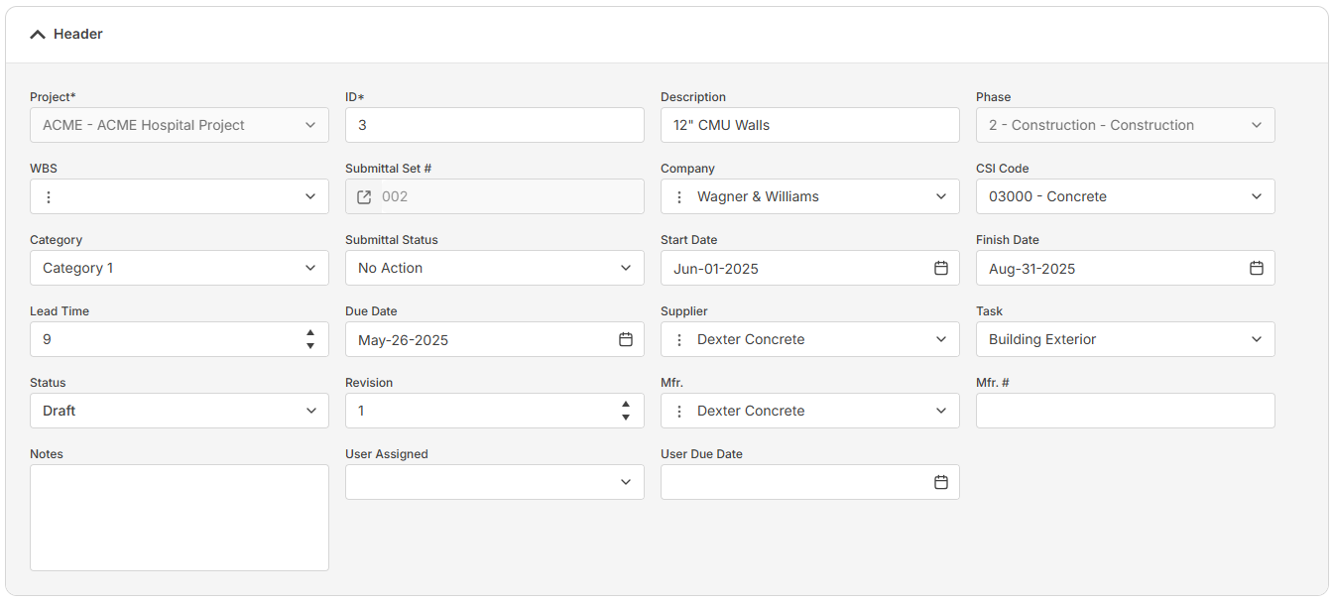Open the kebab menu in the Company field
The height and width of the screenshot is (603, 1333).
678,196
